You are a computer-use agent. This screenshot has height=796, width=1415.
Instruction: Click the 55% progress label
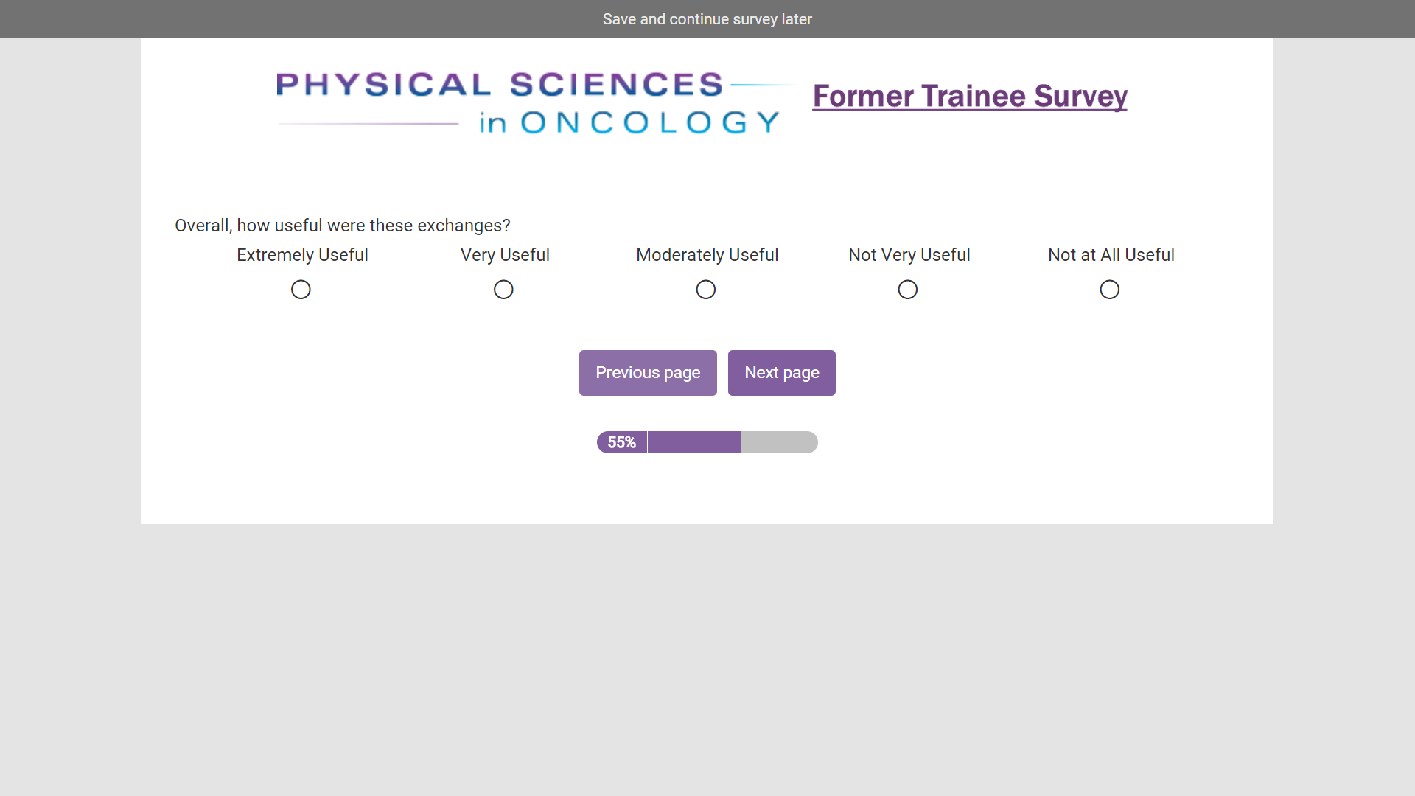tap(621, 442)
